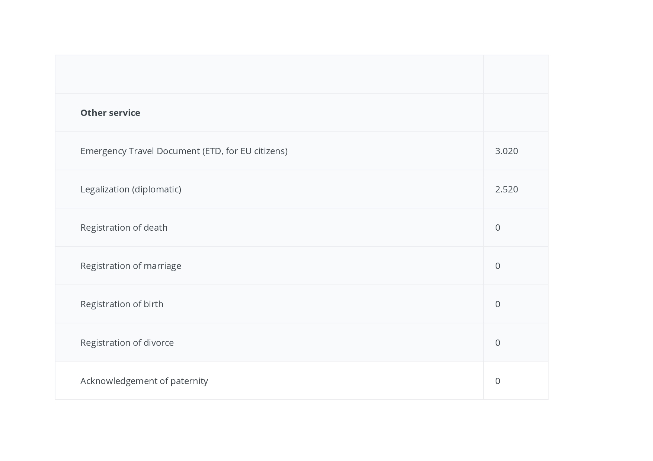
Task: Select the 'Registration of death' row label
Action: (x=124, y=227)
